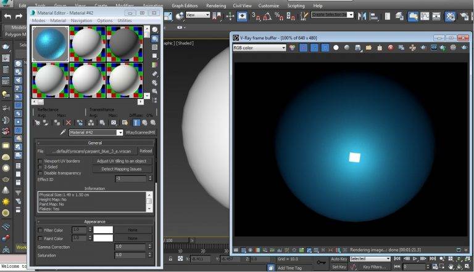The width and height of the screenshot is (474, 272).
Task: Open Modes menu in Material Editor
Action: [x=38, y=20]
